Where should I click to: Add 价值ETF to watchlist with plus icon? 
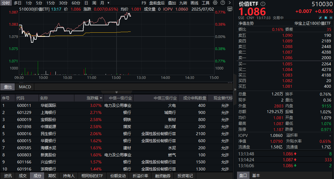tap(331, 18)
